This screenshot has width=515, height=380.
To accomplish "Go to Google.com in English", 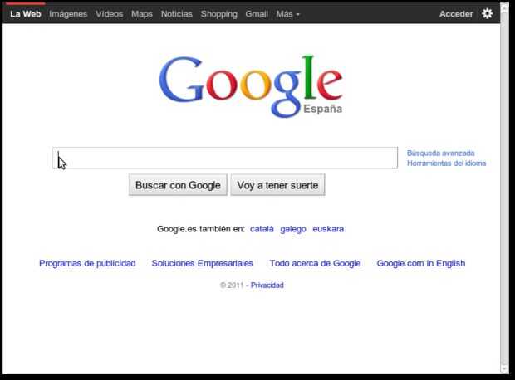I will coord(421,263).
